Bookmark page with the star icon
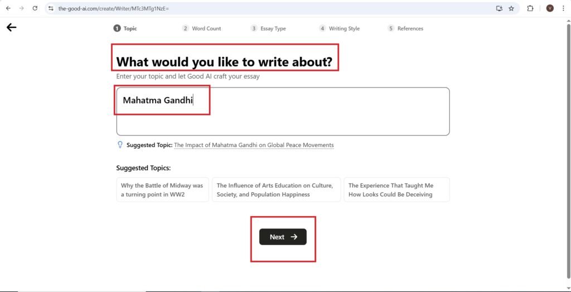The height and width of the screenshot is (292, 571). 511,8
